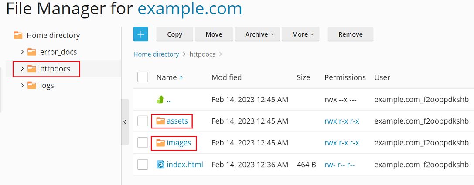Click the assets folder icon
This screenshot has width=474, height=185.
(161, 121)
